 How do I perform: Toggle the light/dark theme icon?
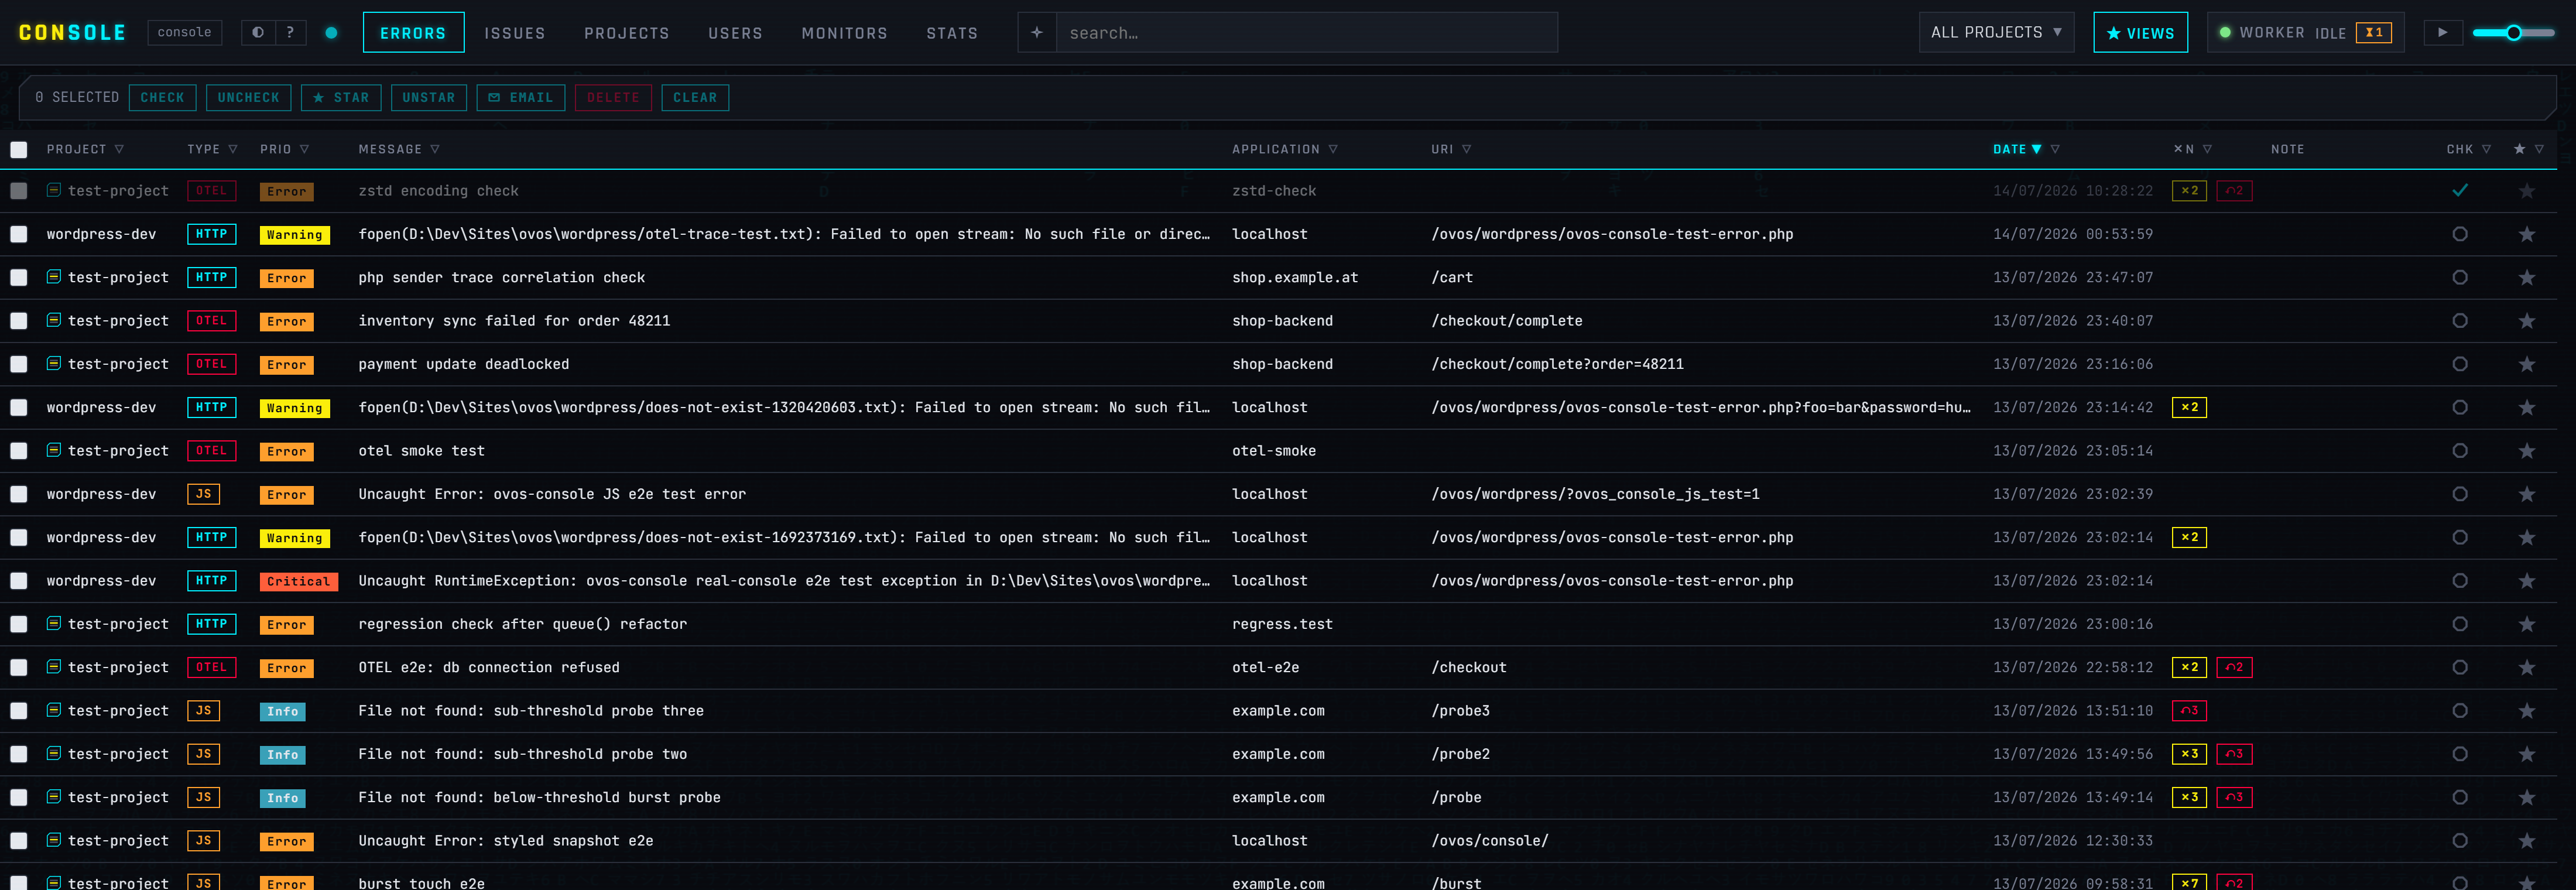258,32
